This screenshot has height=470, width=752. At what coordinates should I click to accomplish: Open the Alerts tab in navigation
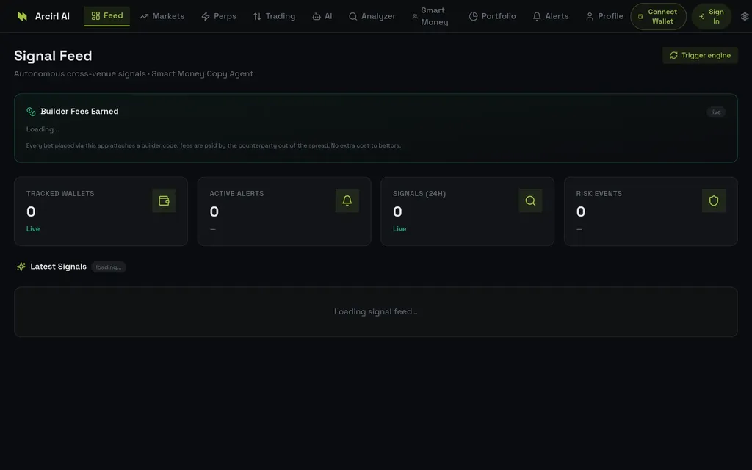click(551, 16)
